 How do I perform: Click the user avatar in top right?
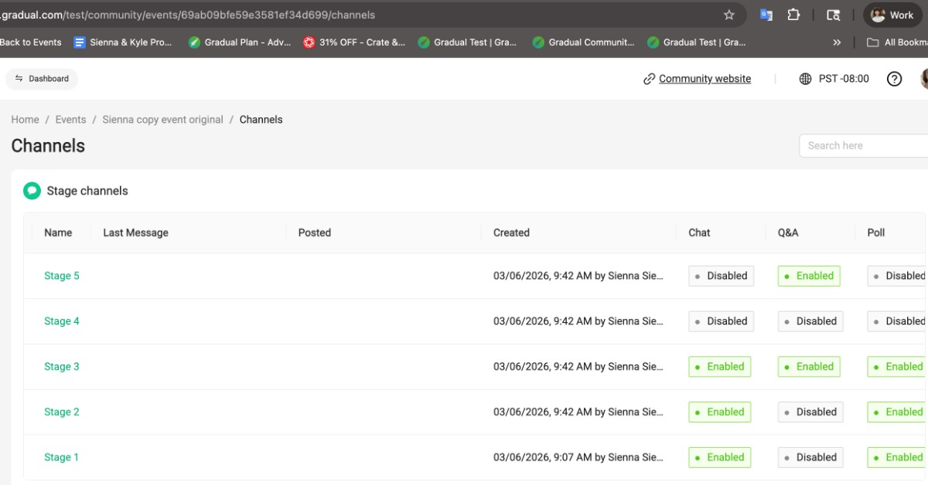pos(924,79)
